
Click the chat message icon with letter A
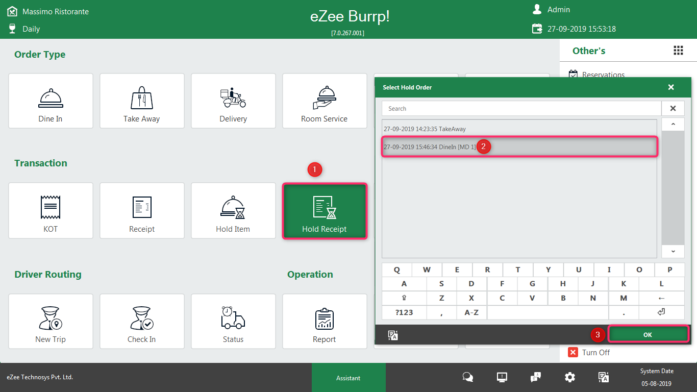click(536, 377)
